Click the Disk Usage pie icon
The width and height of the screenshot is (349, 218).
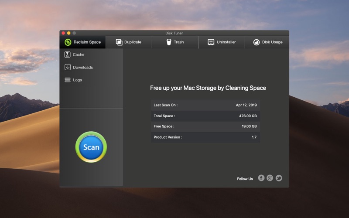click(x=257, y=42)
